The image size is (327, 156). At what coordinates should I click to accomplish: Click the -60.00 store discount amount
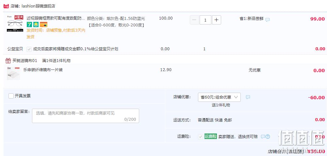[316, 98]
